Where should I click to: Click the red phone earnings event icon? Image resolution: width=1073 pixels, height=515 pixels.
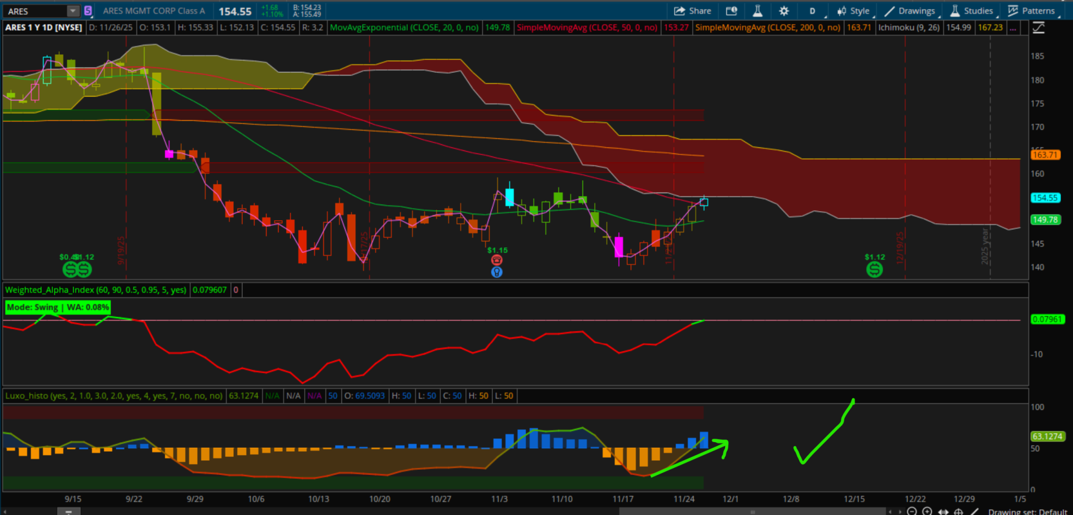click(x=496, y=260)
